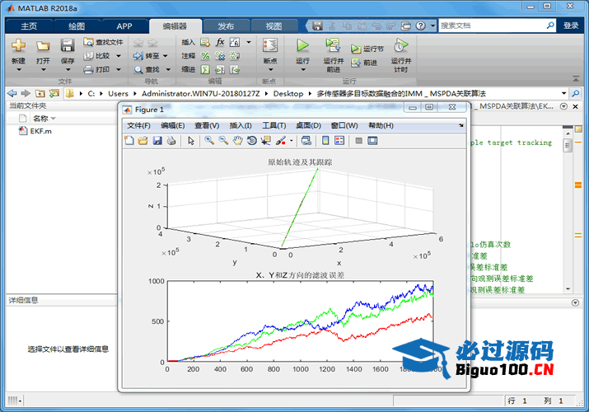Click the 登录 (Sign In) button
589x412 pixels.
point(571,26)
